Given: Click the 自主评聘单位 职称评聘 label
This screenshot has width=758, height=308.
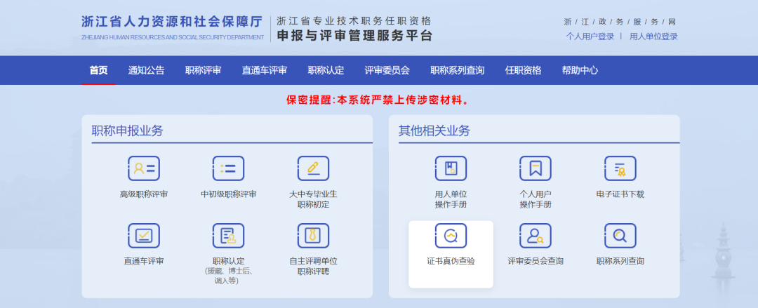Looking at the screenshot, I should [x=313, y=266].
